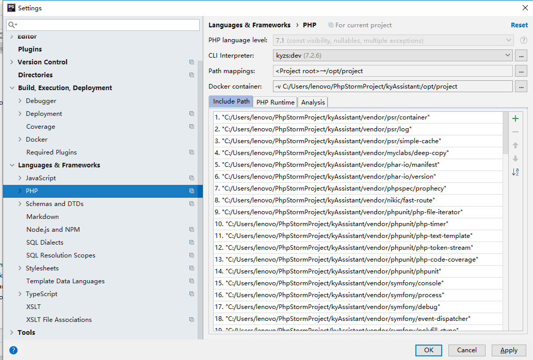The width and height of the screenshot is (533, 360).
Task: Focus the settings search field
Action: click(x=103, y=25)
